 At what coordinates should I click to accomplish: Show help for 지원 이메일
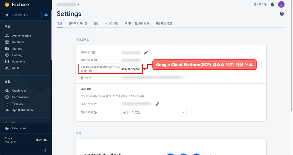[x=95, y=112]
